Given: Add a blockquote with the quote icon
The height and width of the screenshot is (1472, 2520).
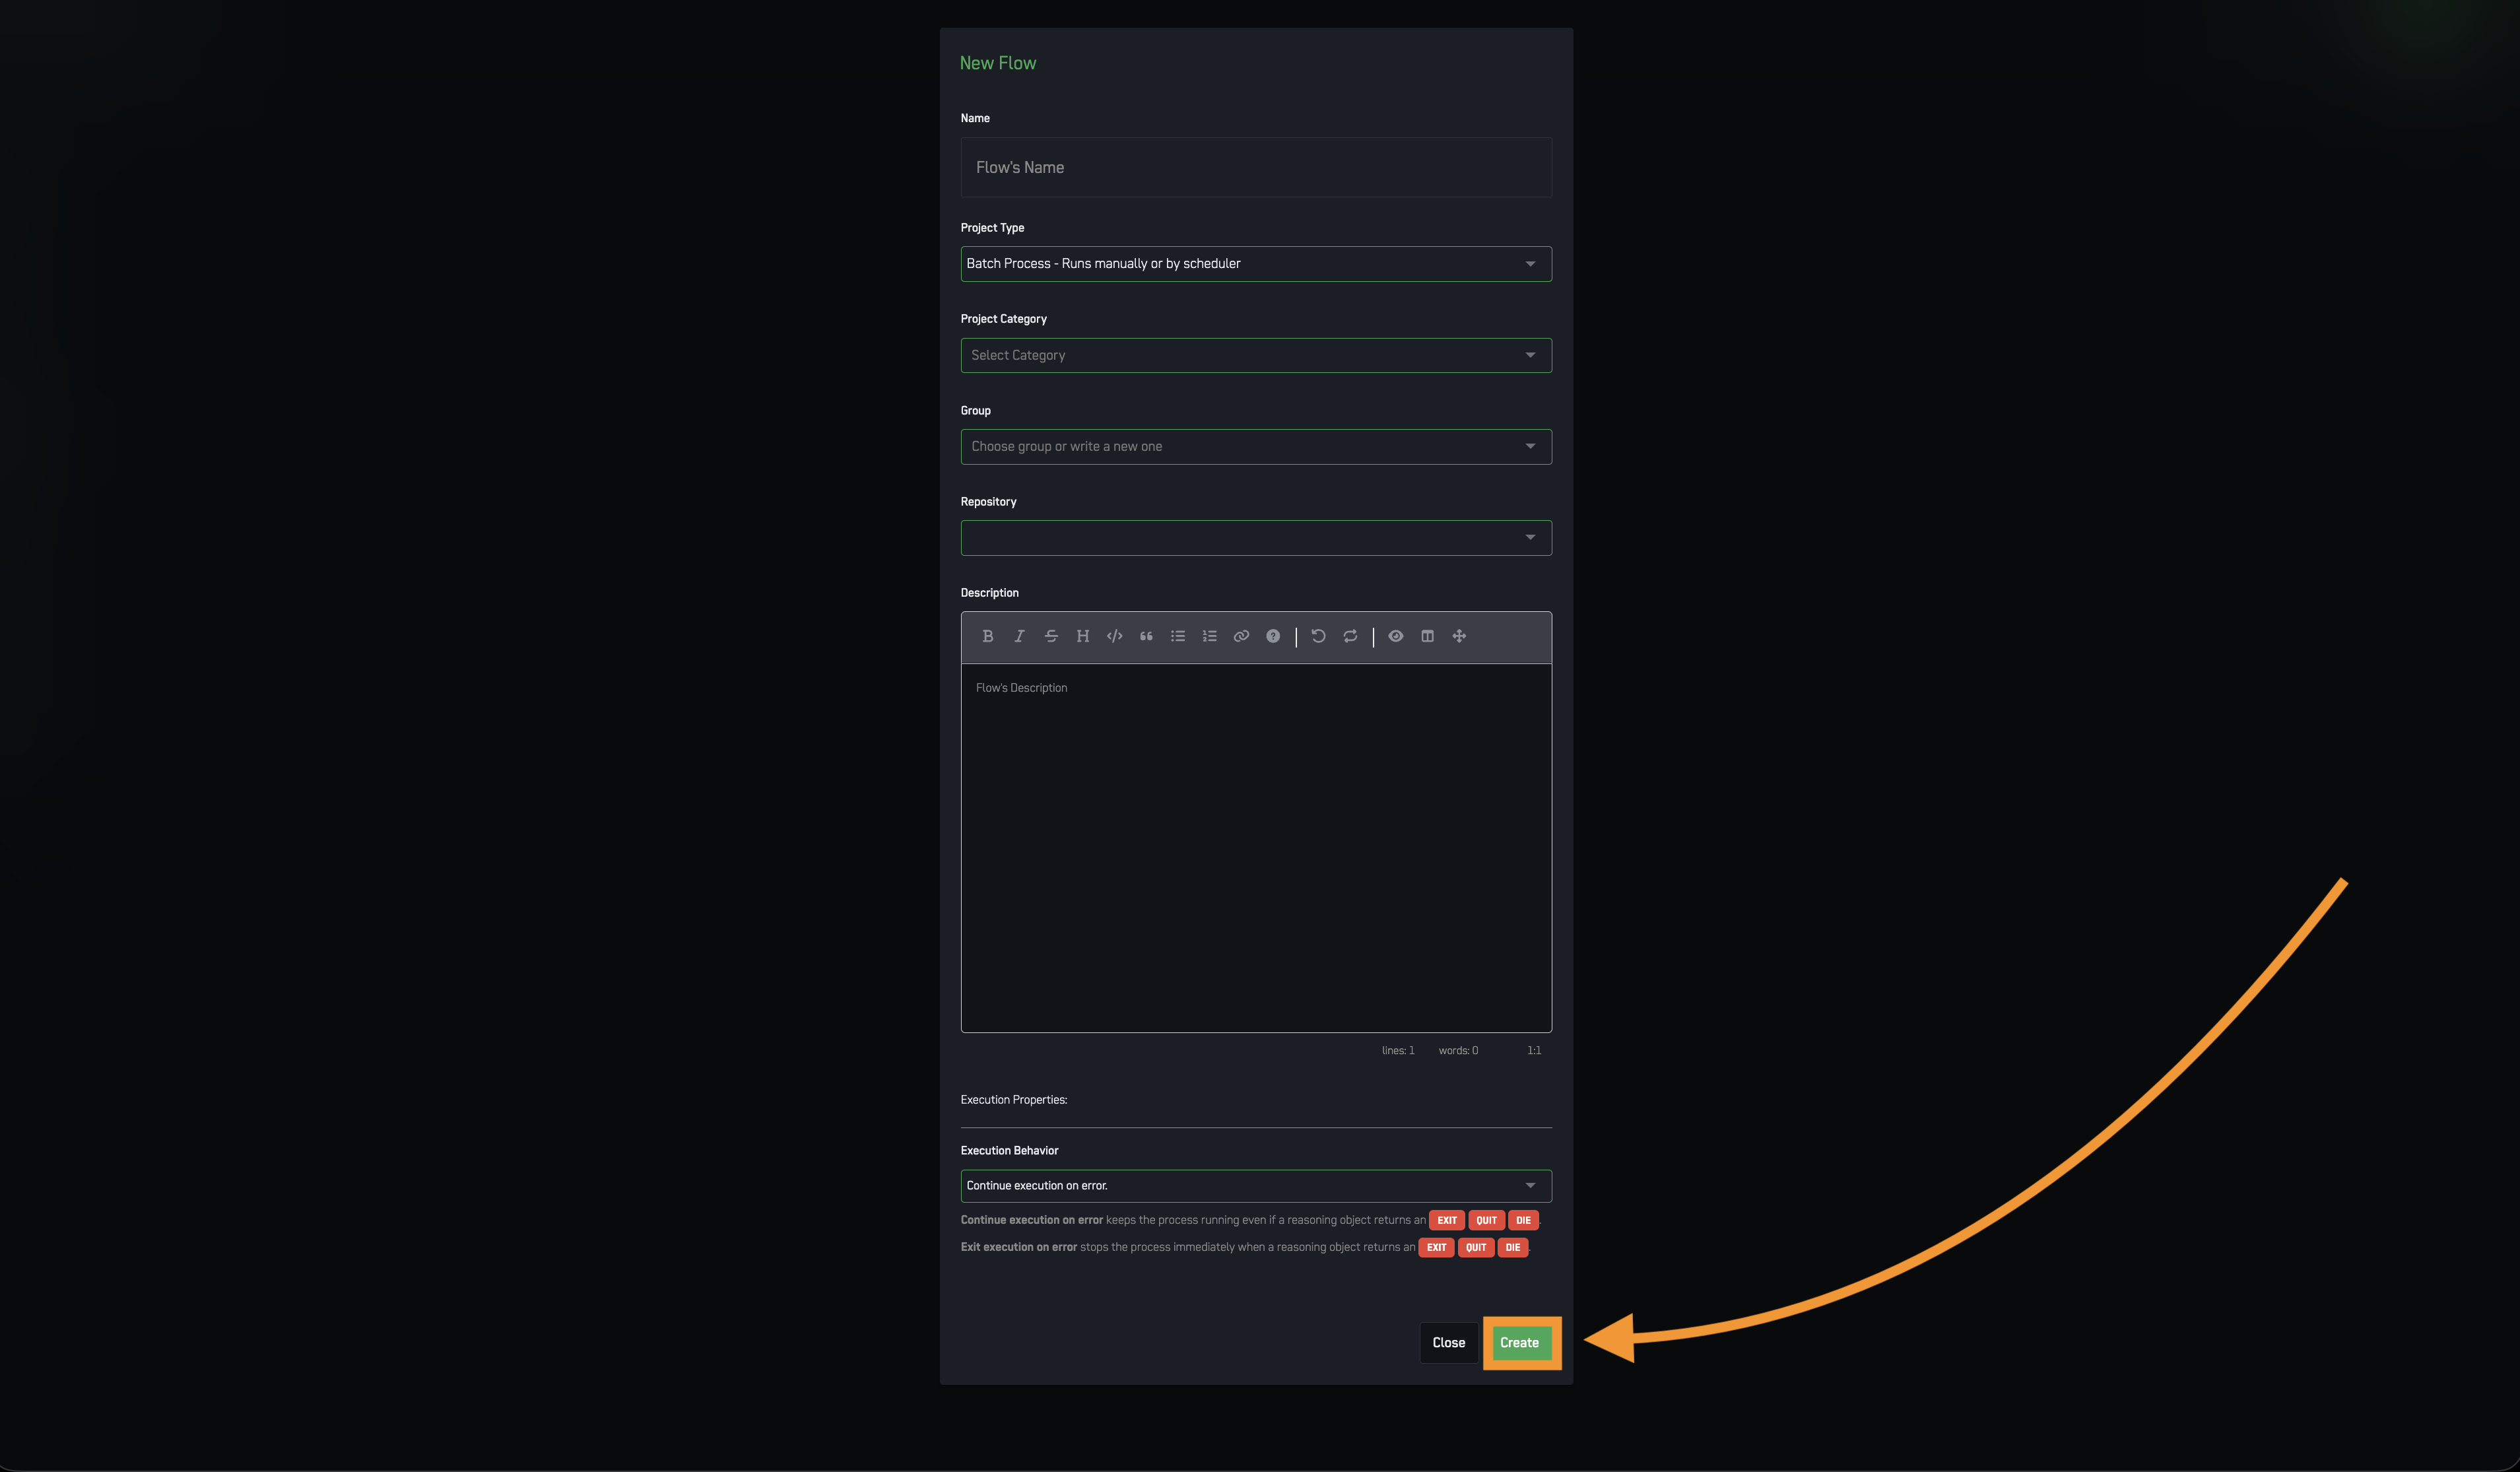Looking at the screenshot, I should click(1146, 636).
